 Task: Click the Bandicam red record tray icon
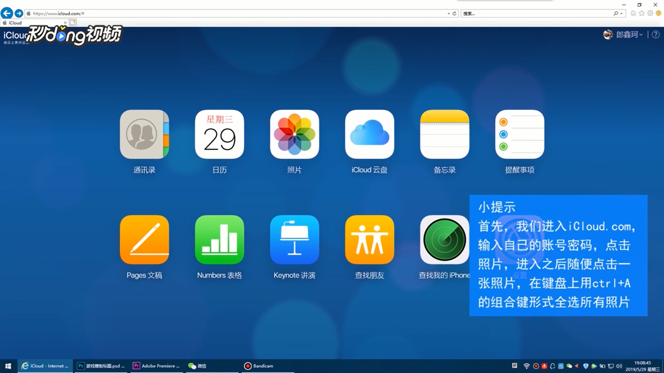coord(536,366)
